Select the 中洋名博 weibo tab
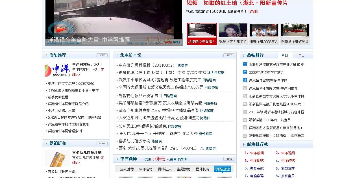Screen dimensions: 355x178 point(146,169)
